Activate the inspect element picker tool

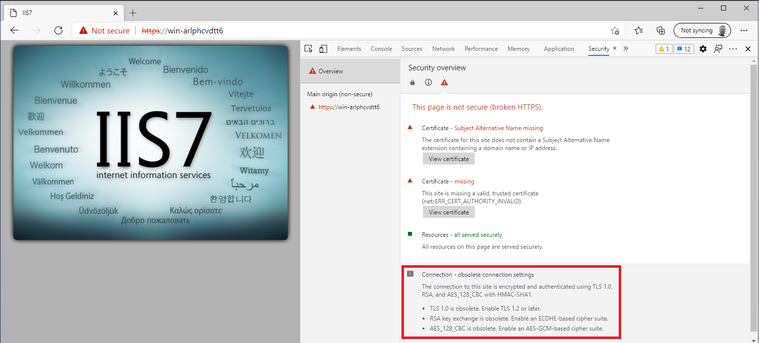pyautogui.click(x=309, y=49)
